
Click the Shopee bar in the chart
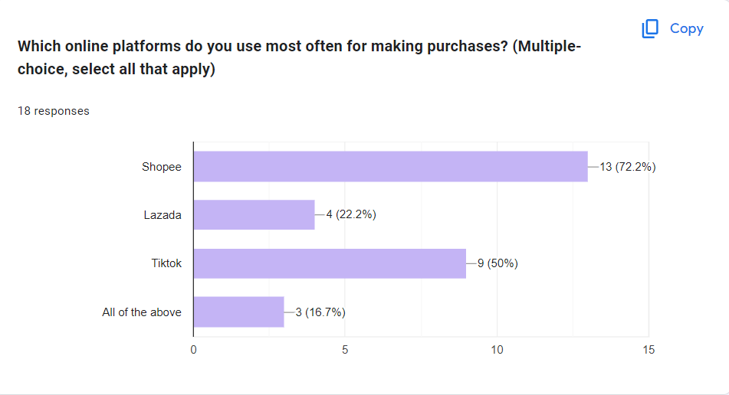tap(390, 166)
